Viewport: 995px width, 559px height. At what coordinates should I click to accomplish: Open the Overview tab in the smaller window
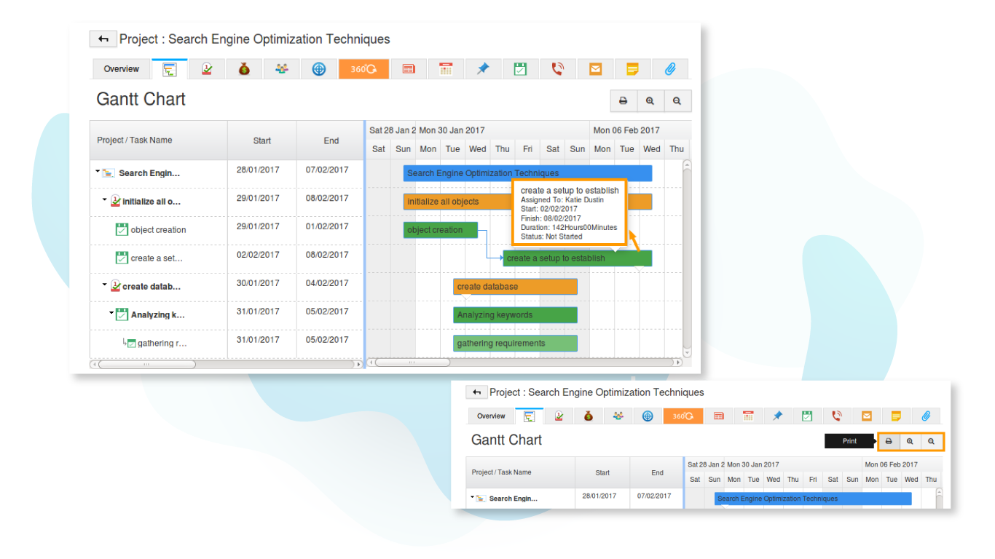point(491,416)
